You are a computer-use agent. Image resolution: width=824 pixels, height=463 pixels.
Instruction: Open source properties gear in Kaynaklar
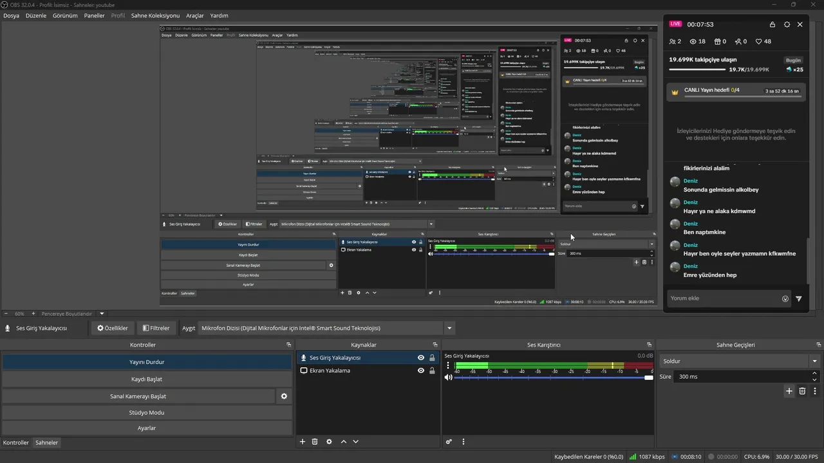pyautogui.click(x=329, y=442)
